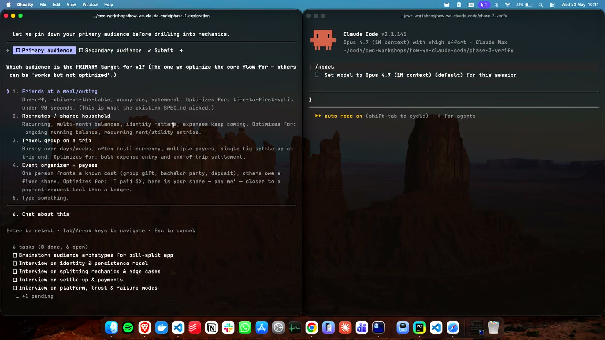The height and width of the screenshot is (340, 605).
Task: Open Safari from the dock
Action: click(x=453, y=328)
